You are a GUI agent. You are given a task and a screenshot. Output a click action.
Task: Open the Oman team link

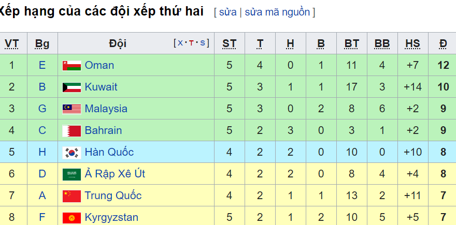click(99, 65)
